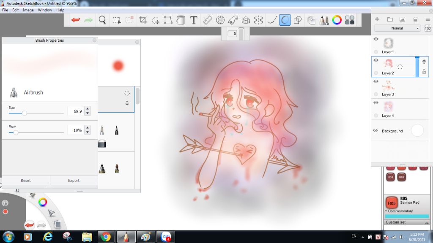
Task: Select the R05 Salmon Red swatch
Action: pos(392,203)
